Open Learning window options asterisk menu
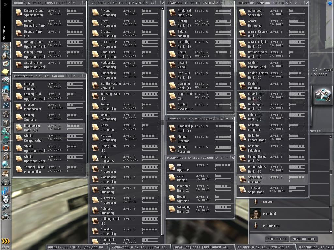The width and height of the screenshot is (334, 250). pyautogui.click(x=217, y=3)
